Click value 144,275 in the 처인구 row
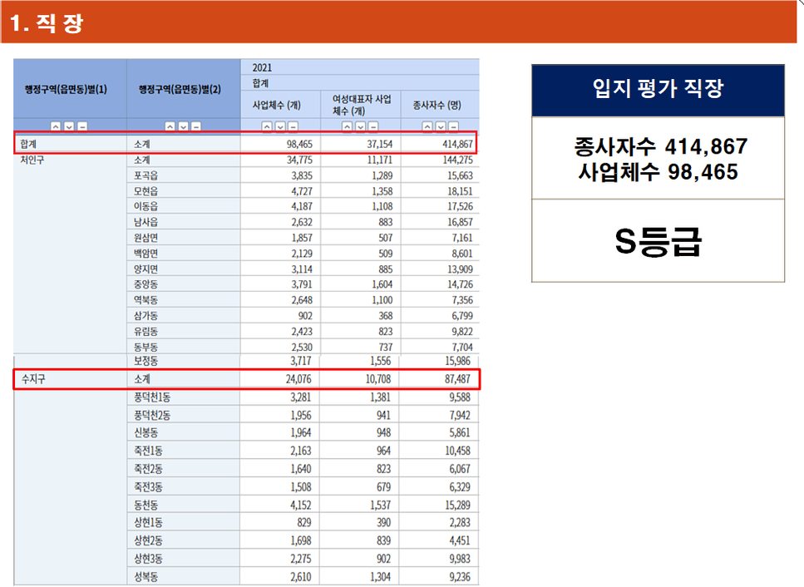Screen dimensions: 804x587 click(x=457, y=160)
